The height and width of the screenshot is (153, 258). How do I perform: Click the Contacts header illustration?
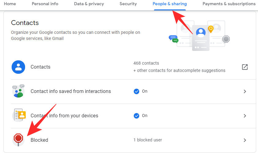pyautogui.click(x=199, y=35)
